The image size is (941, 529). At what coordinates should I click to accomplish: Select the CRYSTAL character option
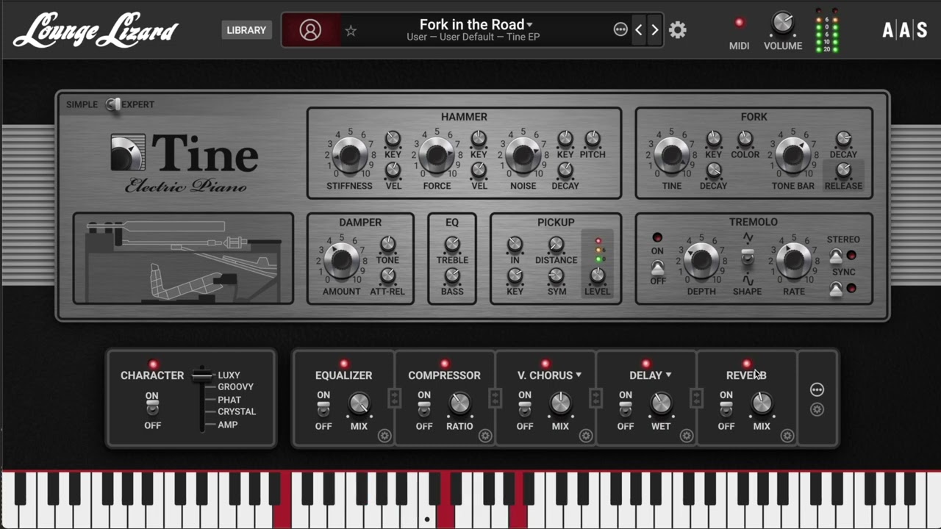[x=237, y=411]
